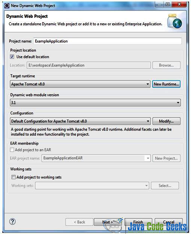Open the Configuration dropdown list
The width and height of the screenshot is (191, 234).
(x=80, y=121)
